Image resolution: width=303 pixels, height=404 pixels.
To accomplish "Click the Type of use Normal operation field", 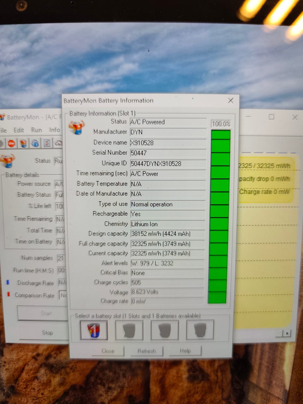I will (168, 204).
